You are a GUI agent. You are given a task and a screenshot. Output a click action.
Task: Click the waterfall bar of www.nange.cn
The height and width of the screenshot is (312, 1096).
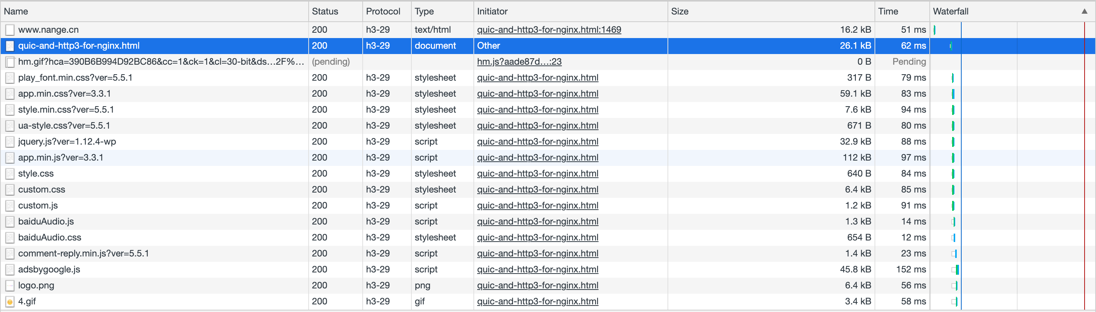[935, 30]
